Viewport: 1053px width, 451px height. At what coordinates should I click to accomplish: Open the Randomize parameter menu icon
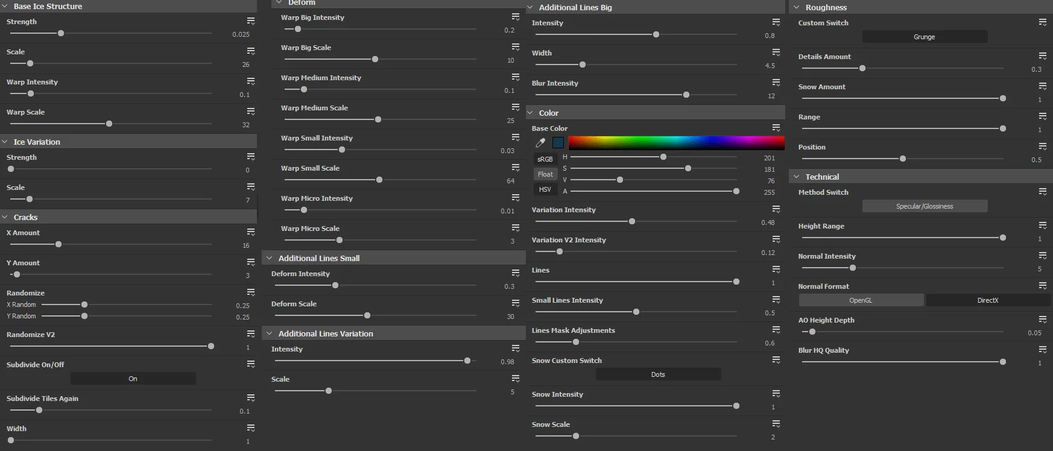(251, 292)
